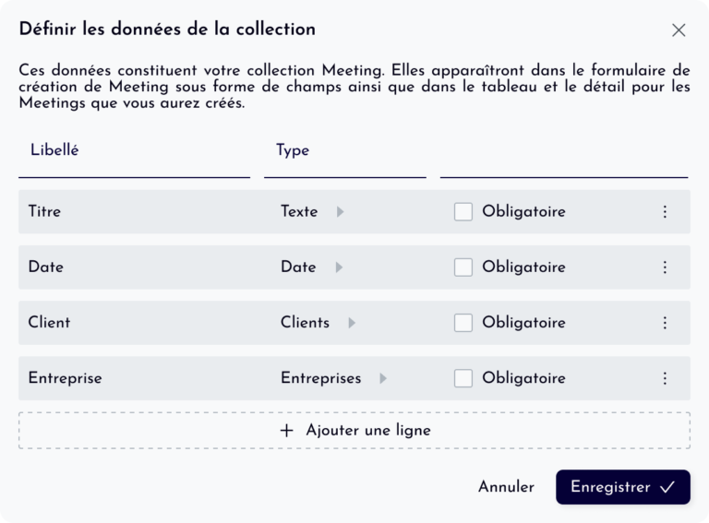Open the three-dot menu for Client row

click(665, 323)
